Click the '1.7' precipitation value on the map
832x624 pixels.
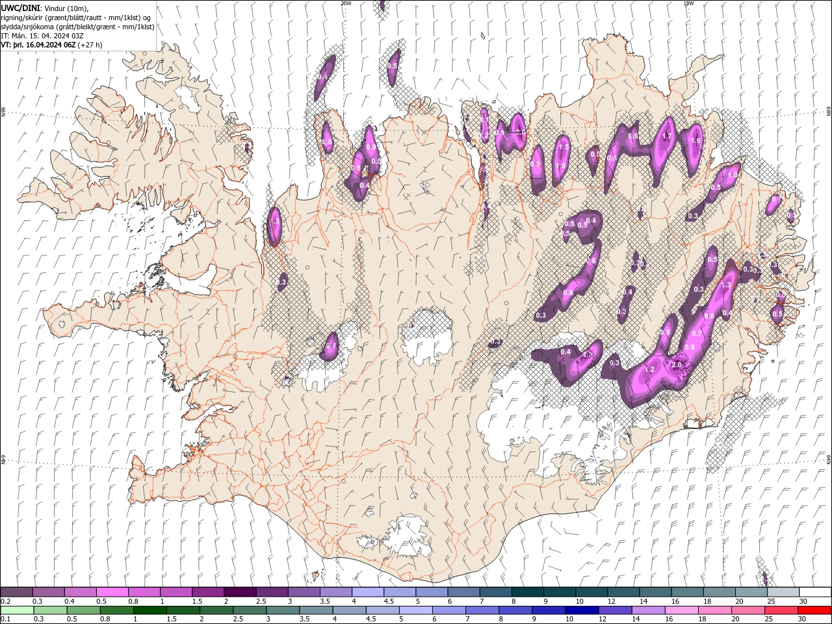[667, 136]
